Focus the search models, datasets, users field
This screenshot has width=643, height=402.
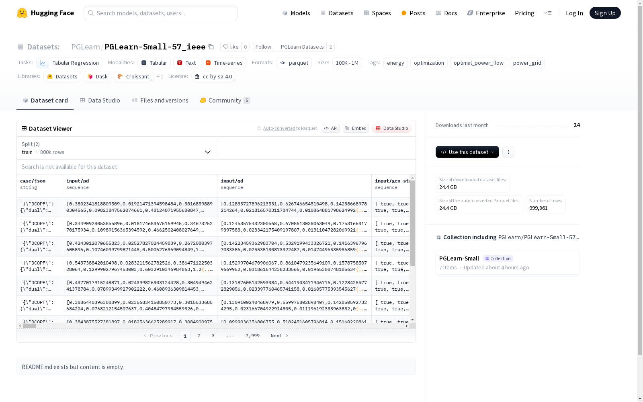161,13
